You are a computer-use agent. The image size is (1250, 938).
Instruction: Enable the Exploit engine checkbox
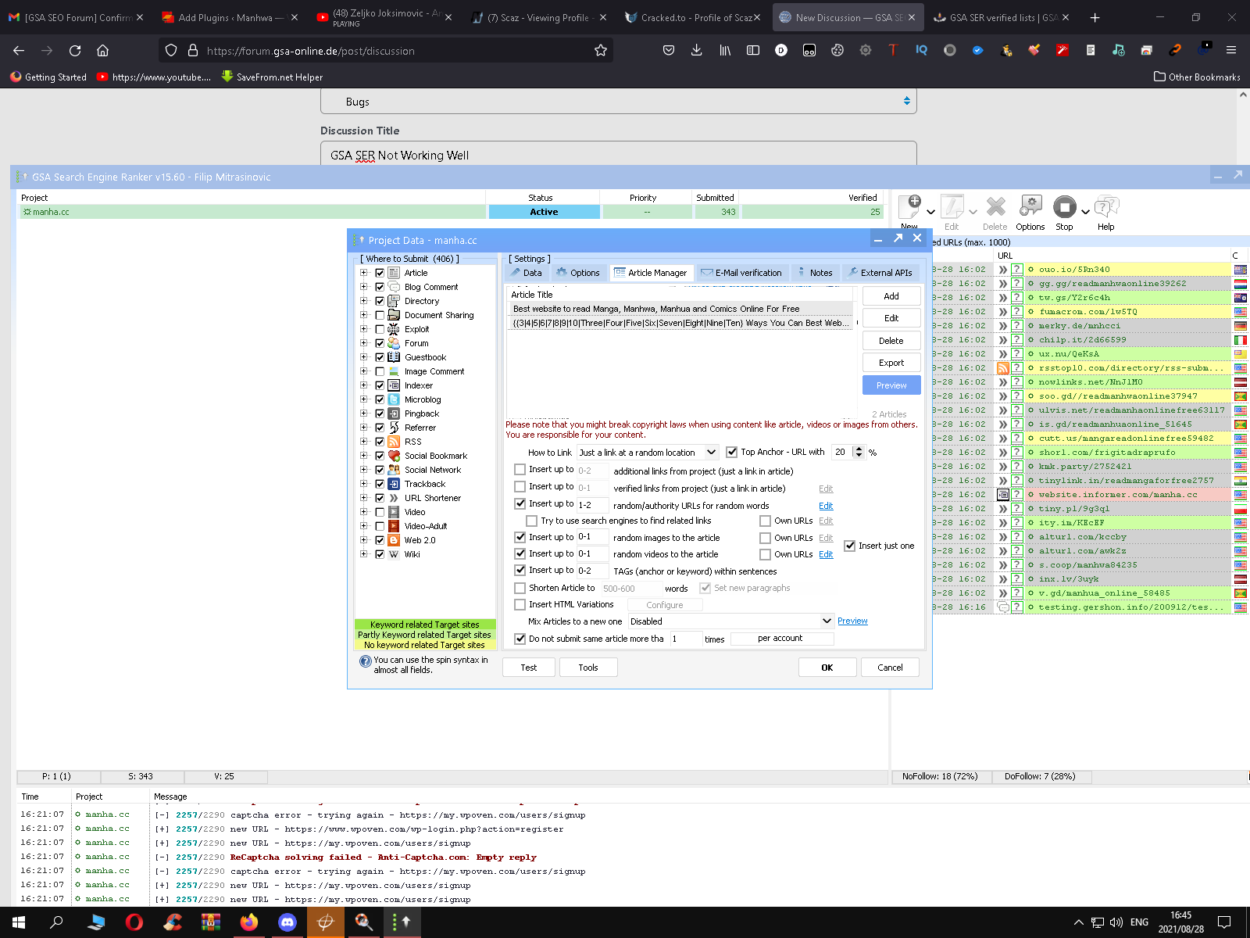pos(380,329)
